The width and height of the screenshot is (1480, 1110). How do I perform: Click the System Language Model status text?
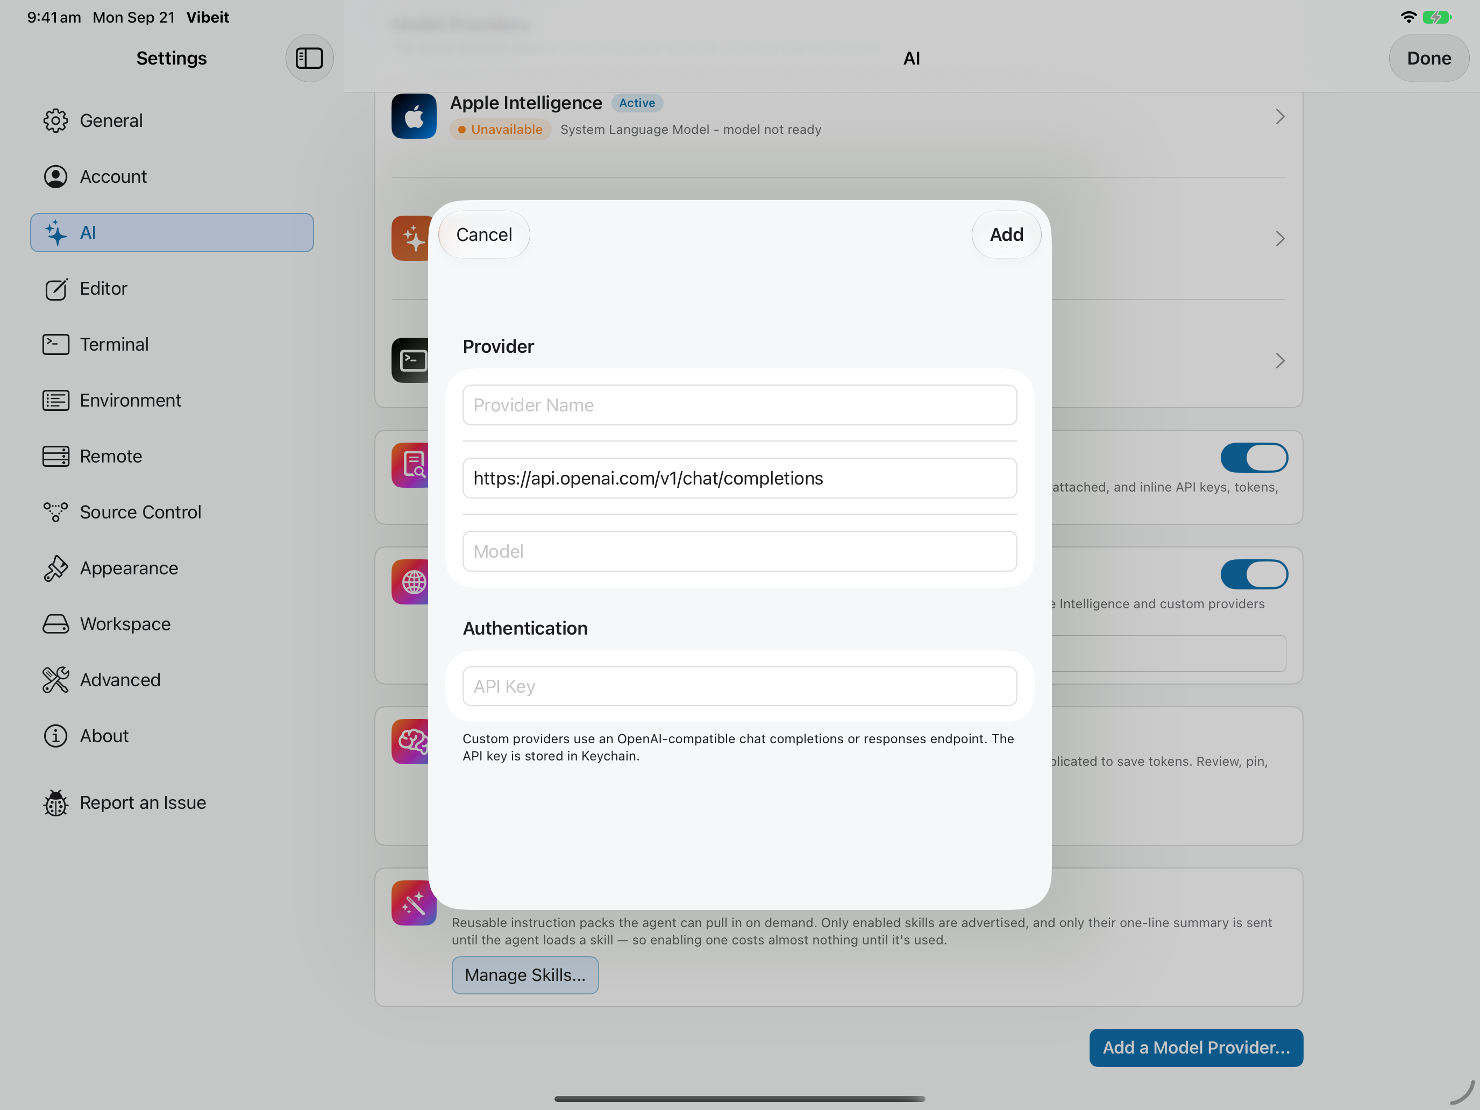[691, 130]
